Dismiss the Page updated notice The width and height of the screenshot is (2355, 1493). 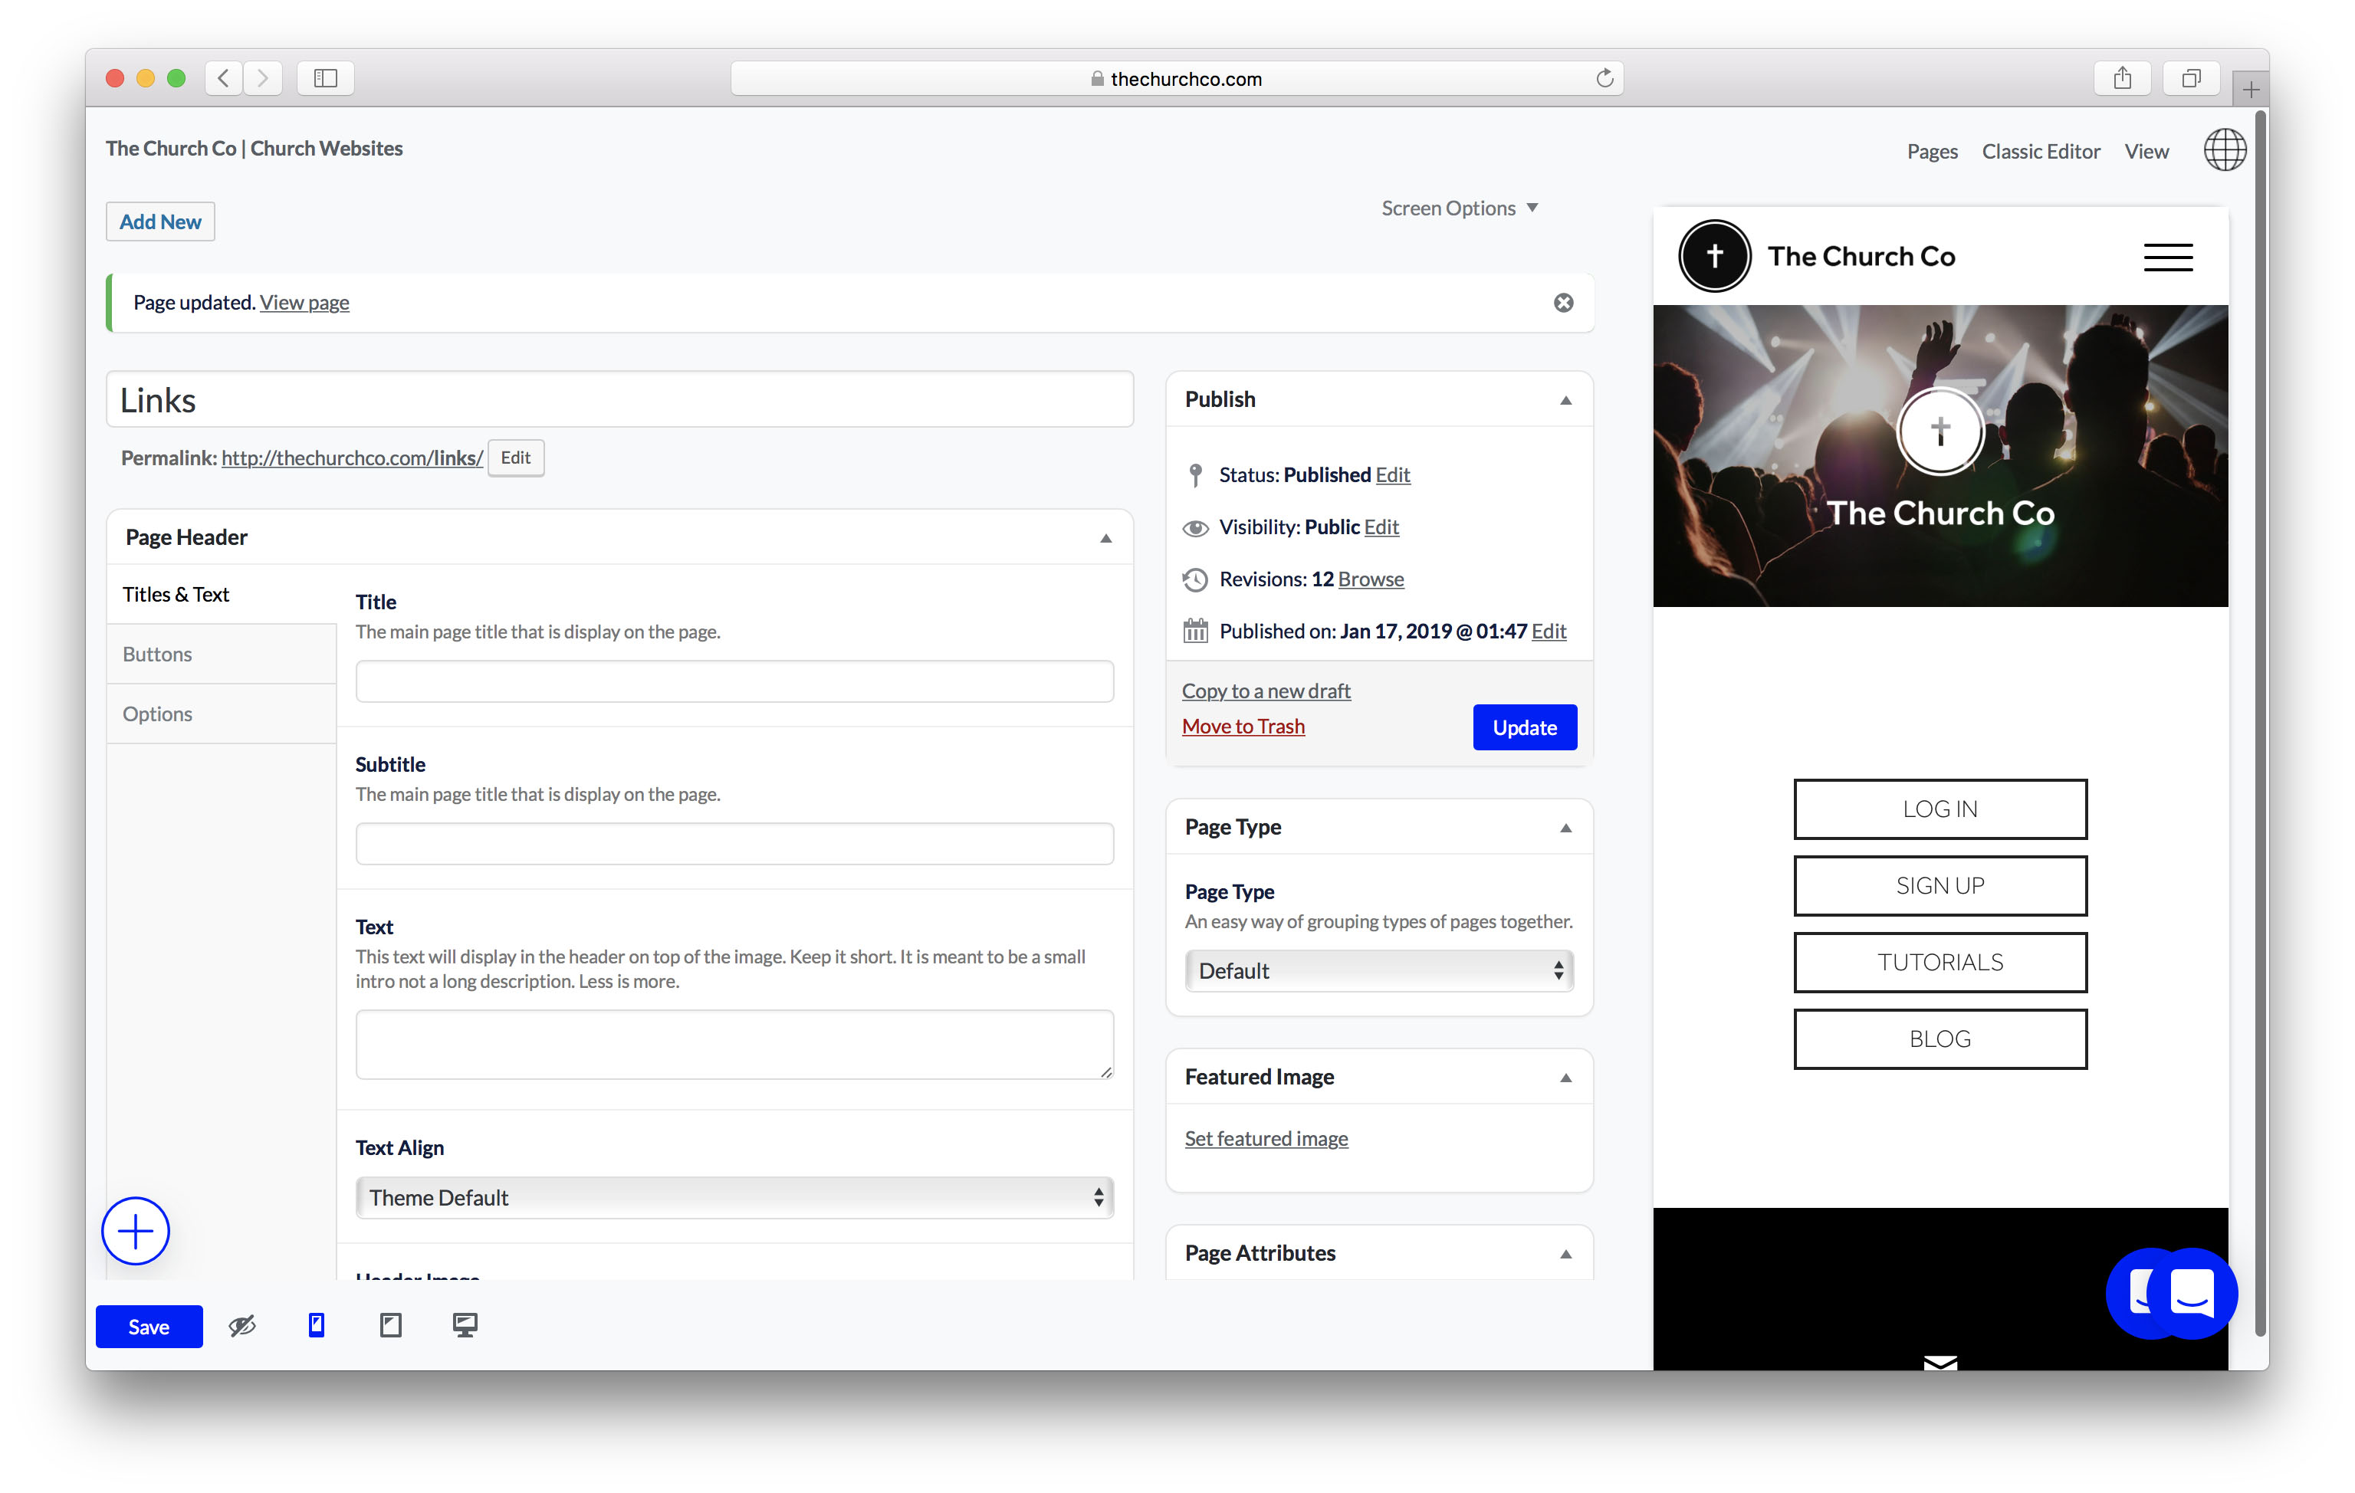click(1563, 303)
